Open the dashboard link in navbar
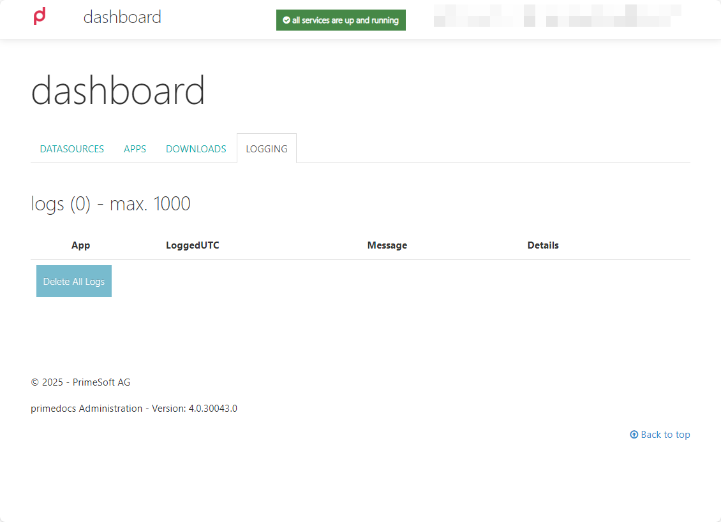Image resolution: width=721 pixels, height=522 pixels. (123, 17)
